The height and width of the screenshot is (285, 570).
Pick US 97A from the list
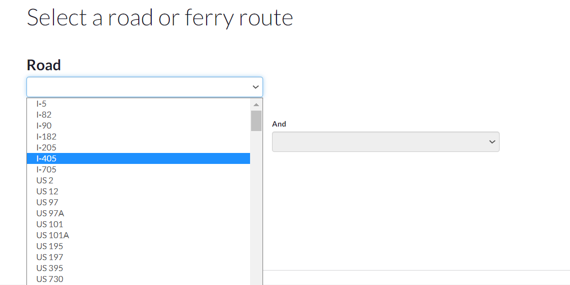[50, 213]
